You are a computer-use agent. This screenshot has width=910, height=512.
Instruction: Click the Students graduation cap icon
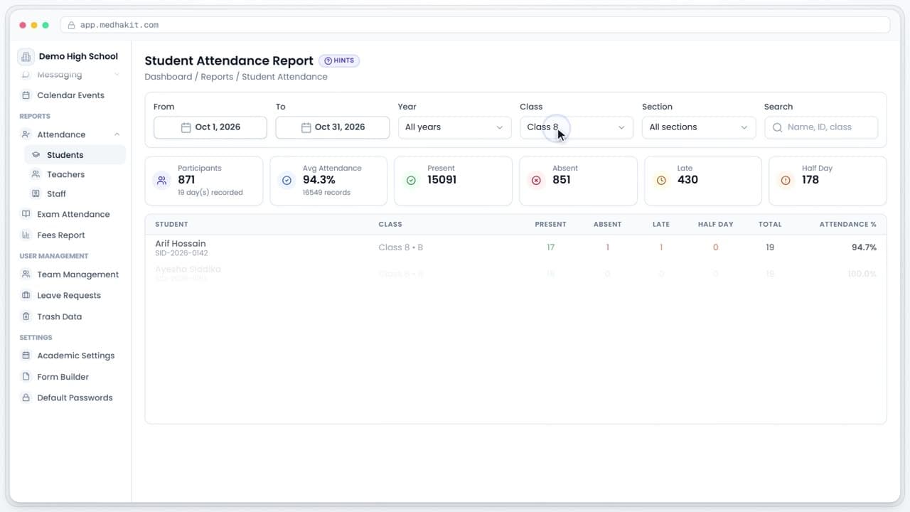(x=36, y=155)
